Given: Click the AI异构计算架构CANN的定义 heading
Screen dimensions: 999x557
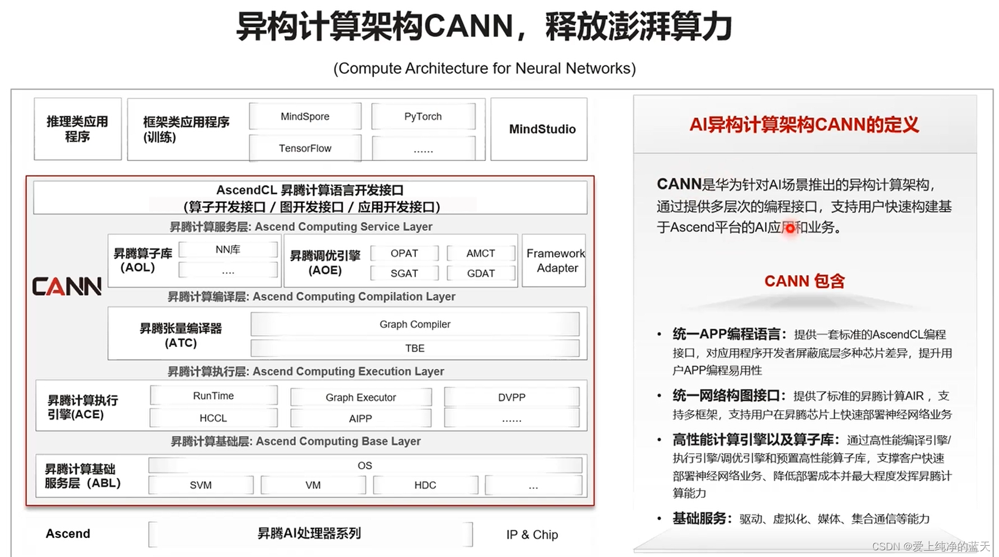Looking at the screenshot, I should coord(804,124).
